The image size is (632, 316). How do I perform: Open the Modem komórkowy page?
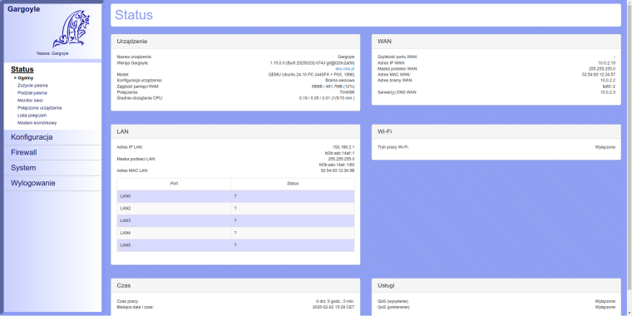[x=37, y=123]
